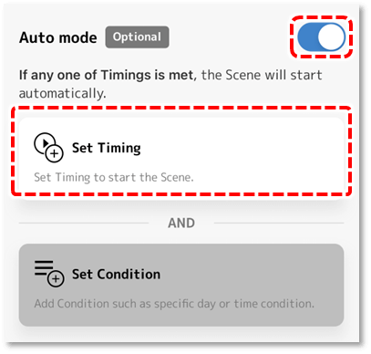Click the AND divider label

[x=181, y=223]
